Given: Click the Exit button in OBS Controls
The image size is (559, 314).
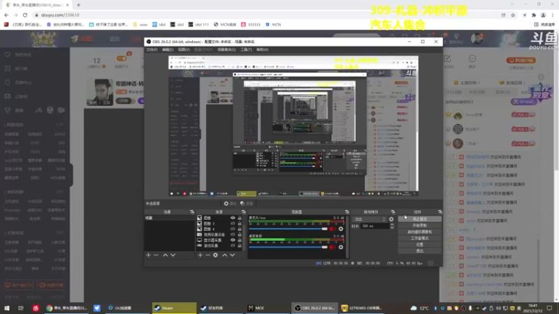Looking at the screenshot, I should click(420, 251).
